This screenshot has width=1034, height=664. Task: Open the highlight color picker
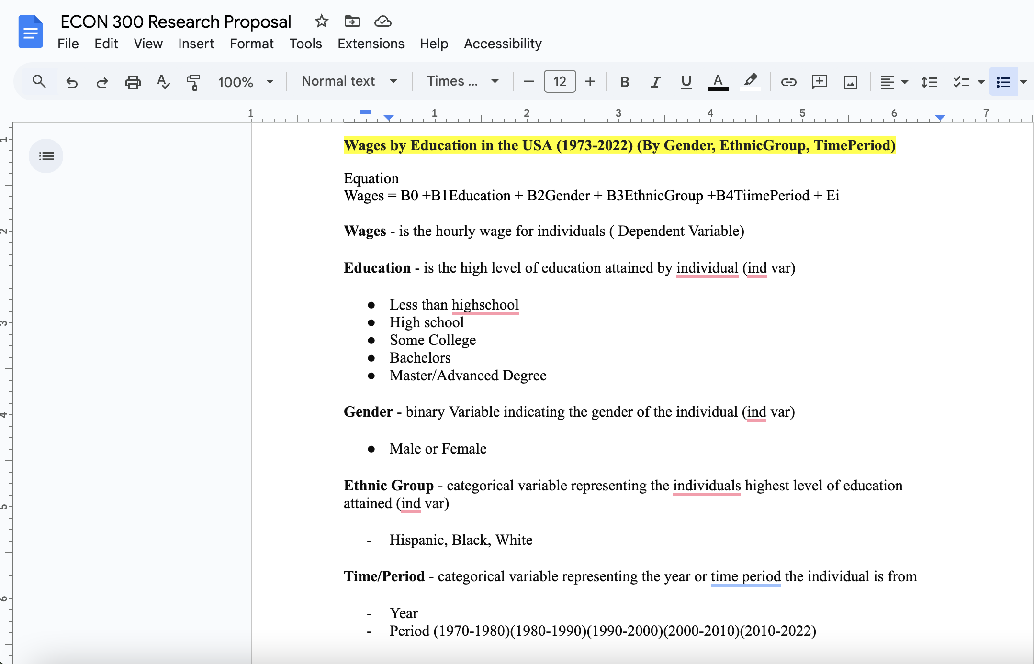point(750,82)
